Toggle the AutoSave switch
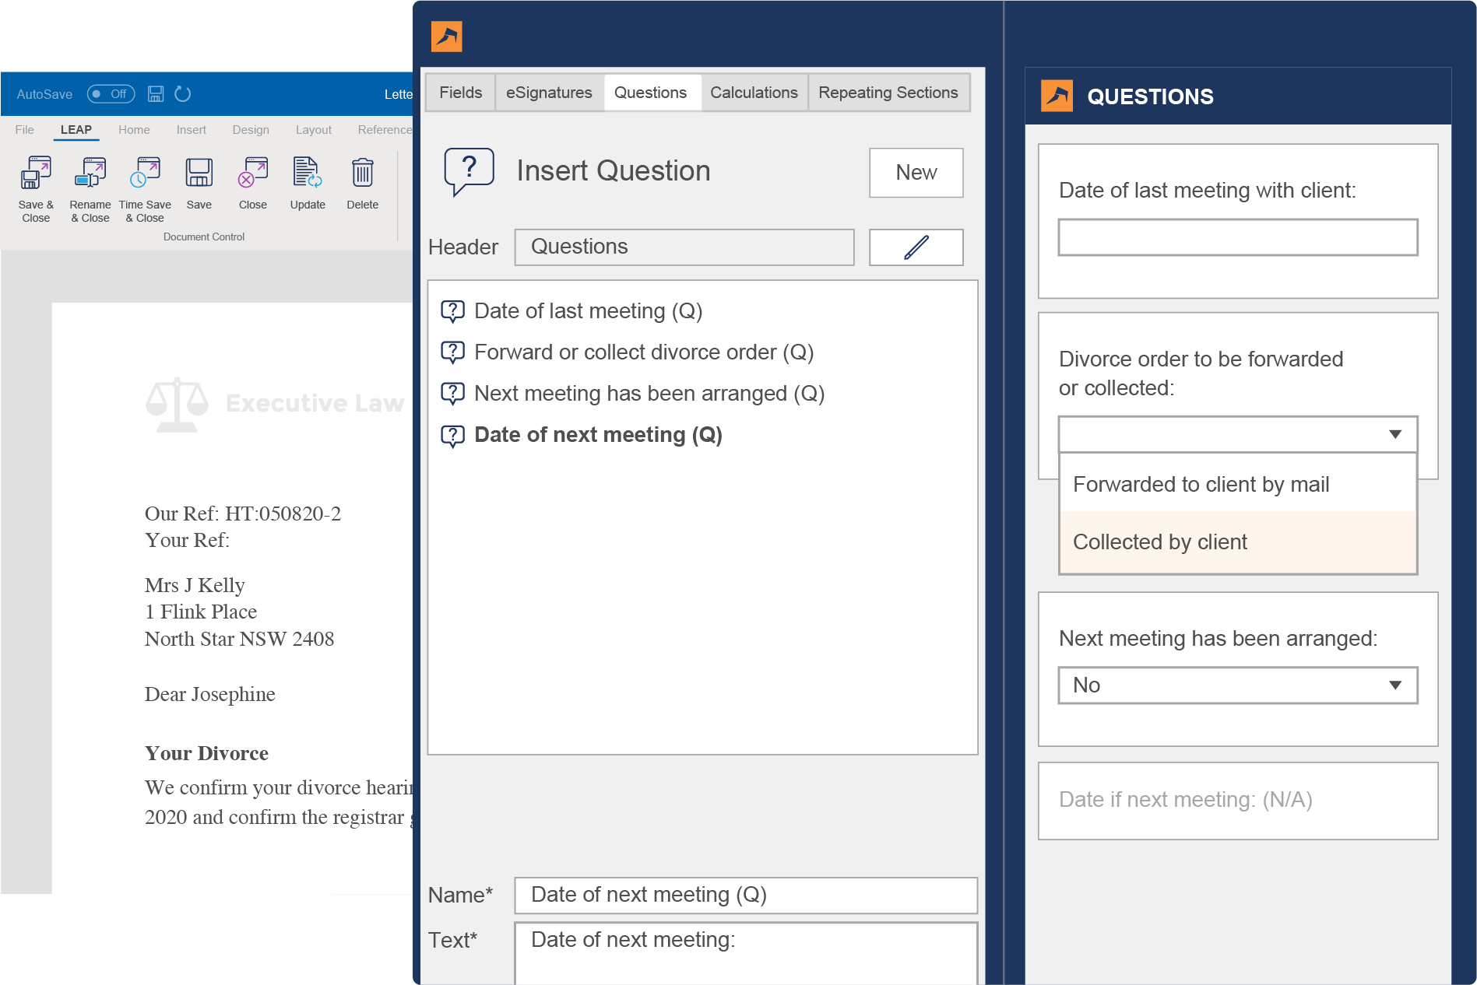1477x985 pixels. point(111,94)
